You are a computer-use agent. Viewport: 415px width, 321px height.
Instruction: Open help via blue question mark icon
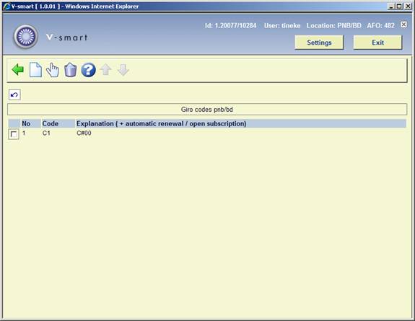[88, 70]
